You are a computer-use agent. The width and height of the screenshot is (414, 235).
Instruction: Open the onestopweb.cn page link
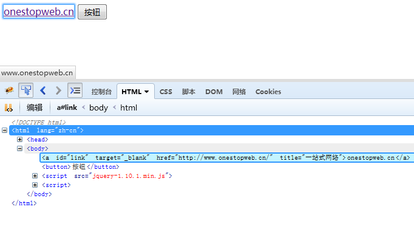coord(39,12)
